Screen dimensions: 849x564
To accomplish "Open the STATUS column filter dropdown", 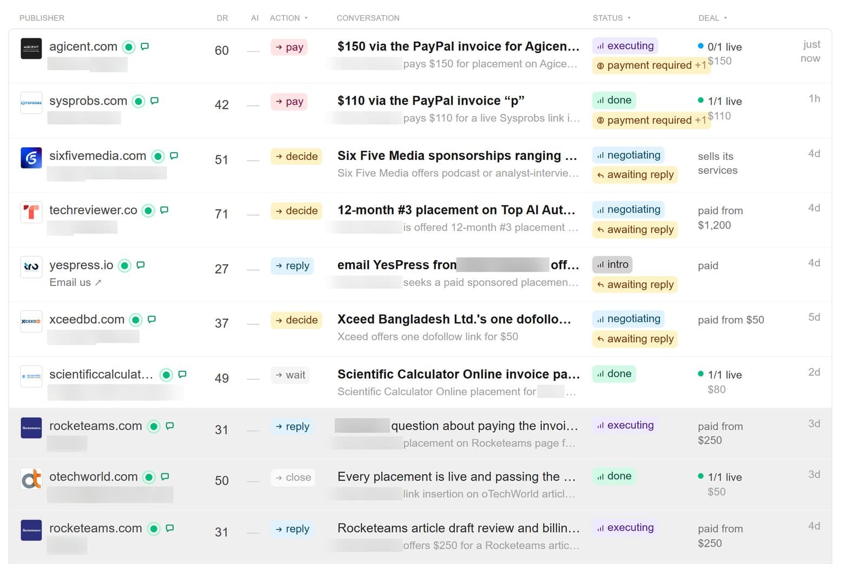I will (x=612, y=18).
